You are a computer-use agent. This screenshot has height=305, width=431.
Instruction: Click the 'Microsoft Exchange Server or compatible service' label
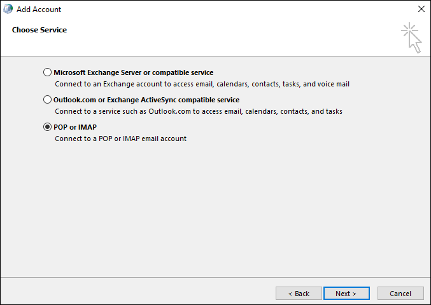[x=133, y=72]
